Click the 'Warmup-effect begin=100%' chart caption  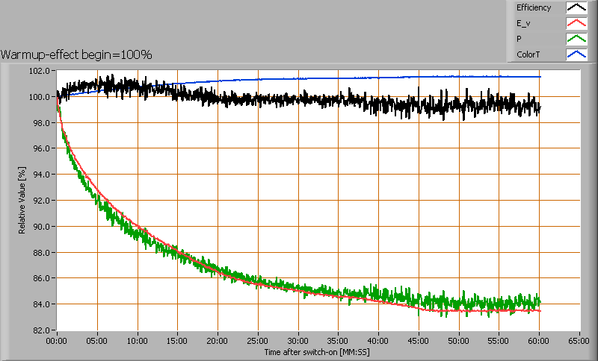pyautogui.click(x=76, y=54)
